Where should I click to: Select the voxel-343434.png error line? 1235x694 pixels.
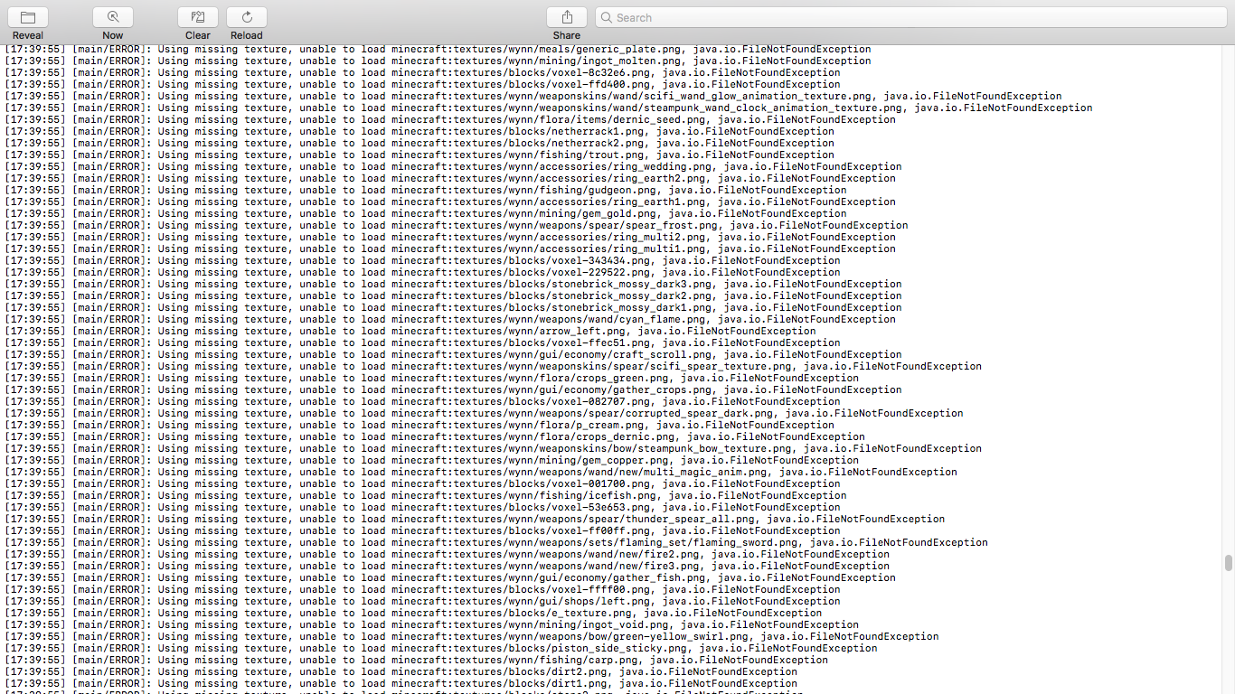pos(422,261)
